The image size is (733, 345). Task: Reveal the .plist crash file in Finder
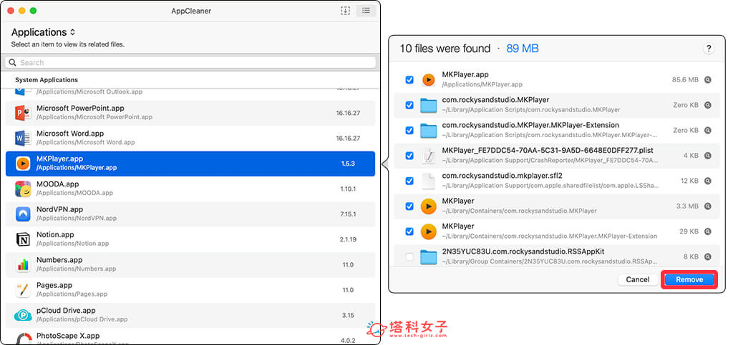click(708, 155)
